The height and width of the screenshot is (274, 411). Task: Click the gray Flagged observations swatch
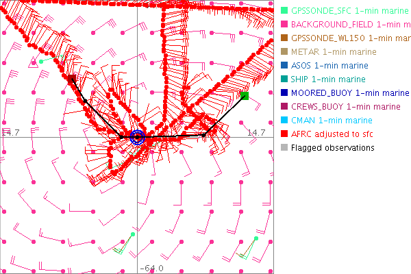pos(285,147)
